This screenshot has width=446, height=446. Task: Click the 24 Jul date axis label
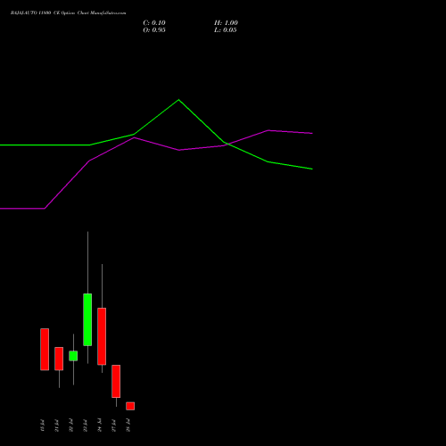click(99, 425)
